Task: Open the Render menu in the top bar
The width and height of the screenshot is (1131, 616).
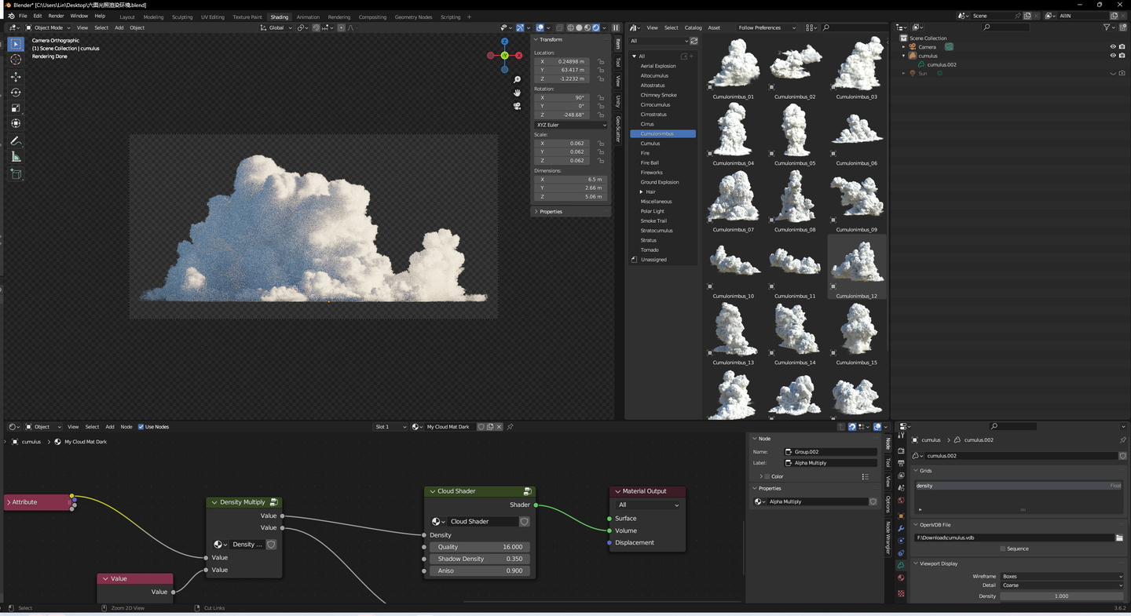Action: (x=55, y=16)
